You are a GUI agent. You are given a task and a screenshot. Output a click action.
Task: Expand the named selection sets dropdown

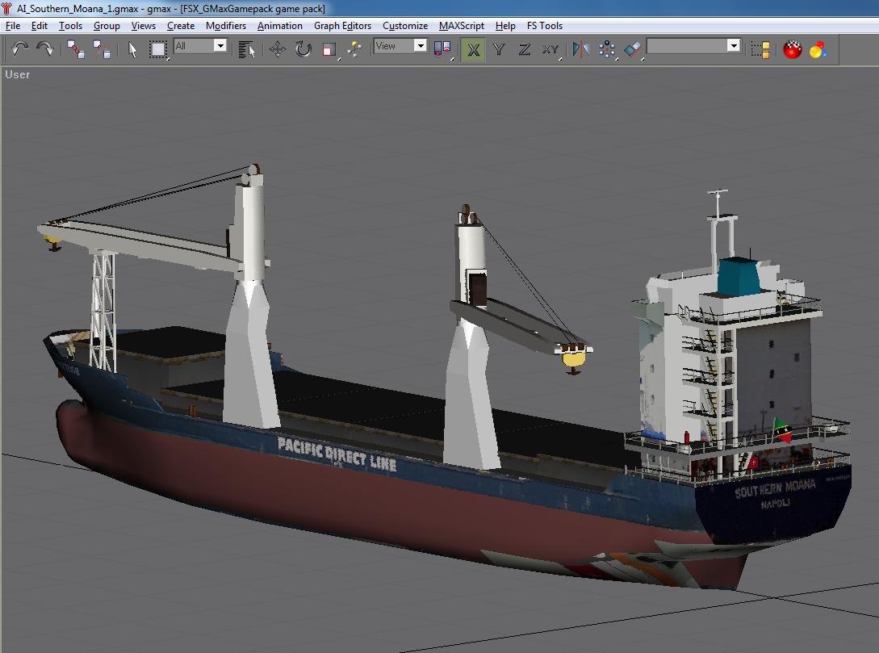pyautogui.click(x=733, y=46)
